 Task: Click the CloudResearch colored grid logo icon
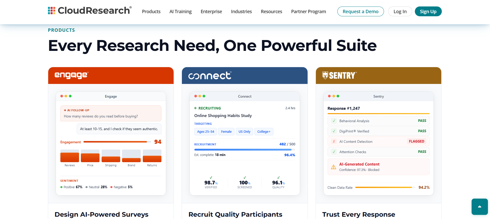(x=52, y=11)
